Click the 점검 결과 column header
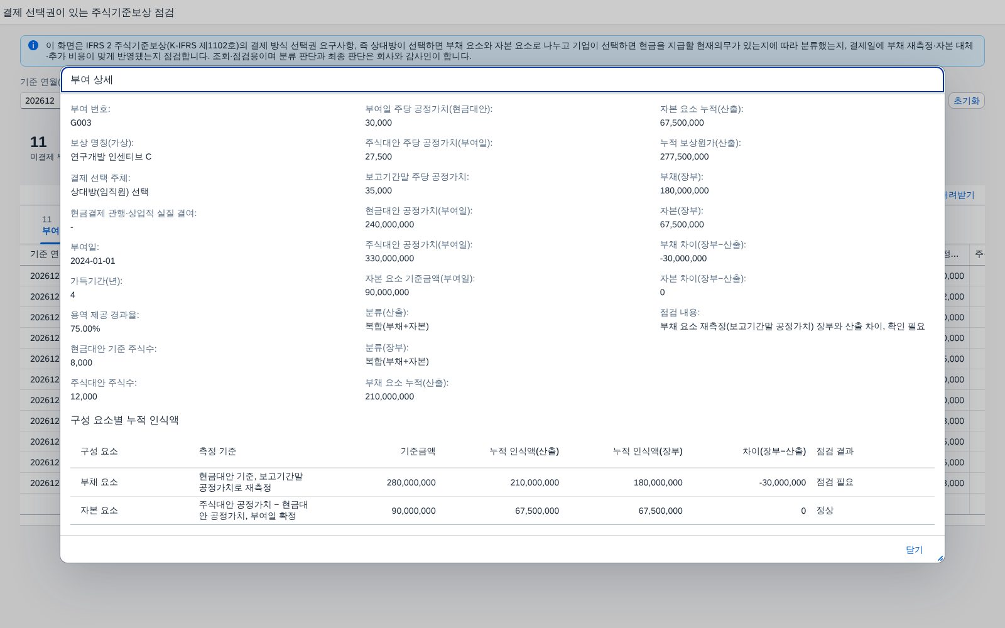This screenshot has width=1005, height=628. 835,452
